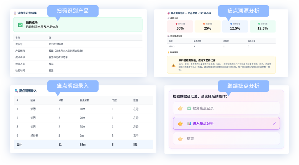Click the pointing hand icon beside 提交疵点记录

click(x=181, y=108)
